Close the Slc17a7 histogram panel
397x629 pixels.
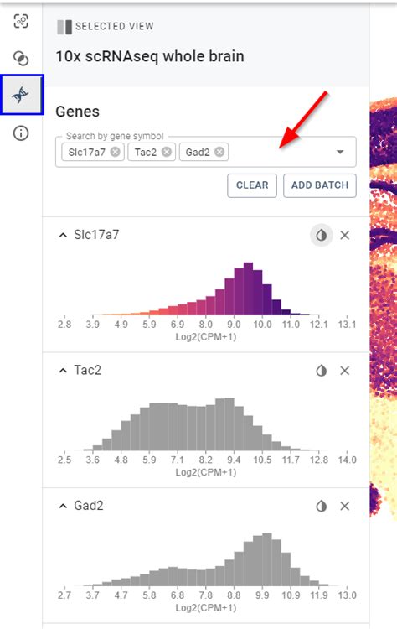[344, 235]
